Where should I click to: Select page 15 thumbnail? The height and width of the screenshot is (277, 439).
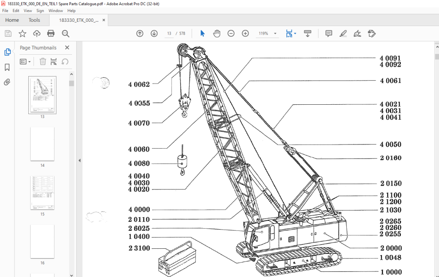pos(42,193)
